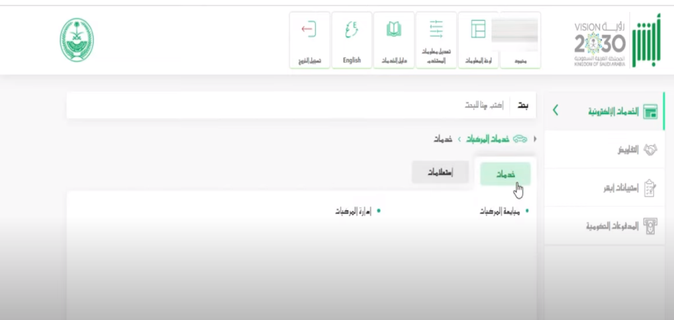Switch to the Inquiries (استعلامات) tab
Viewport: 674px width, 320px height.
coord(438,172)
